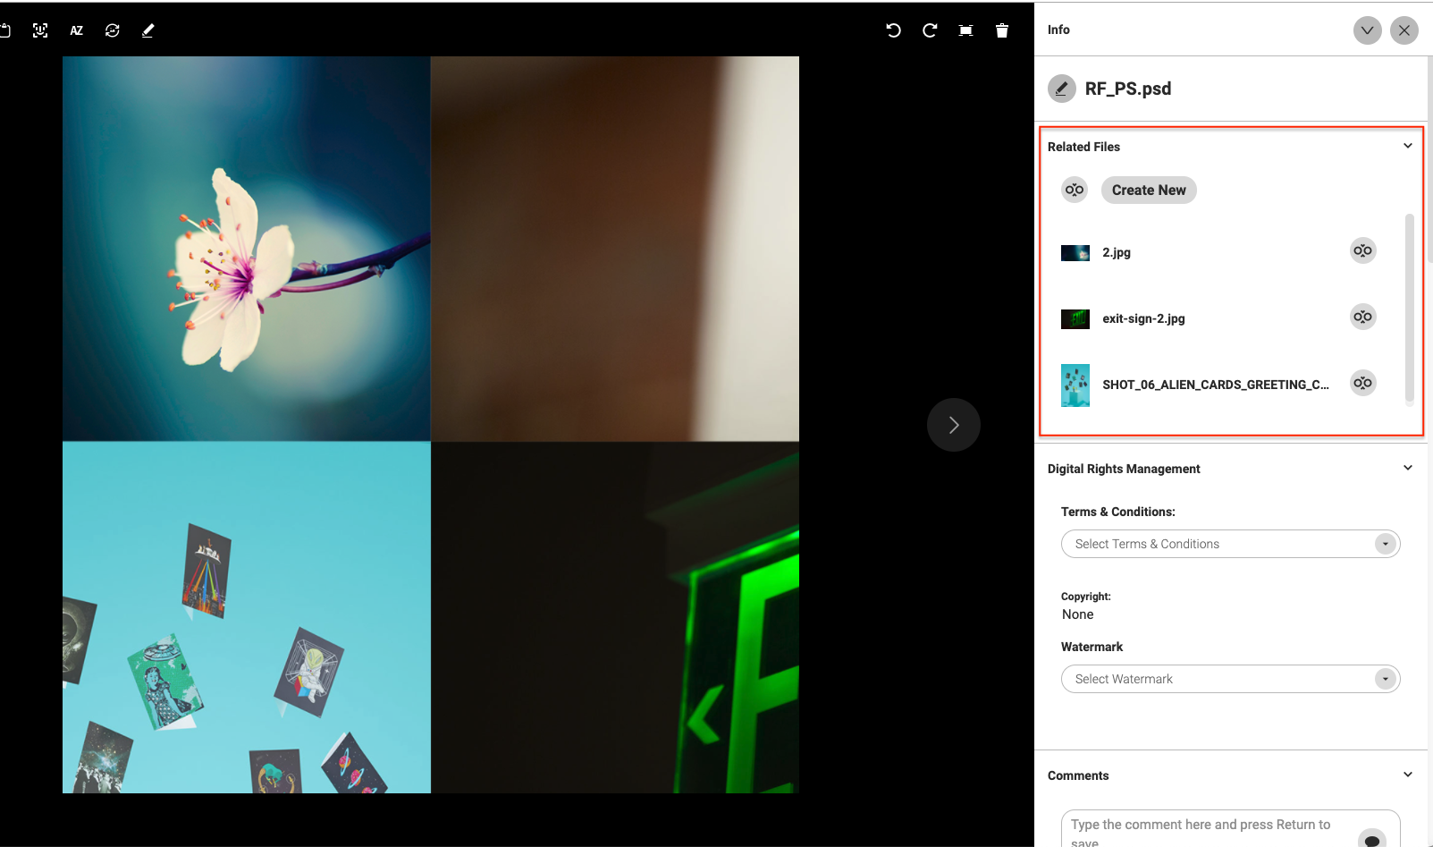Click the Related Files list scrollbar

coord(1410,309)
